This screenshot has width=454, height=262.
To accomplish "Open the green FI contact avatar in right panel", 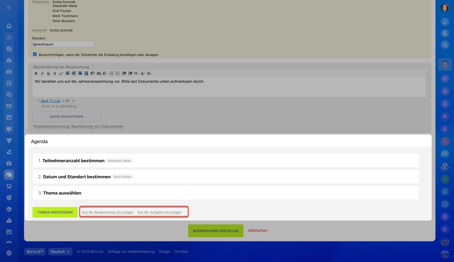I will tap(445, 180).
